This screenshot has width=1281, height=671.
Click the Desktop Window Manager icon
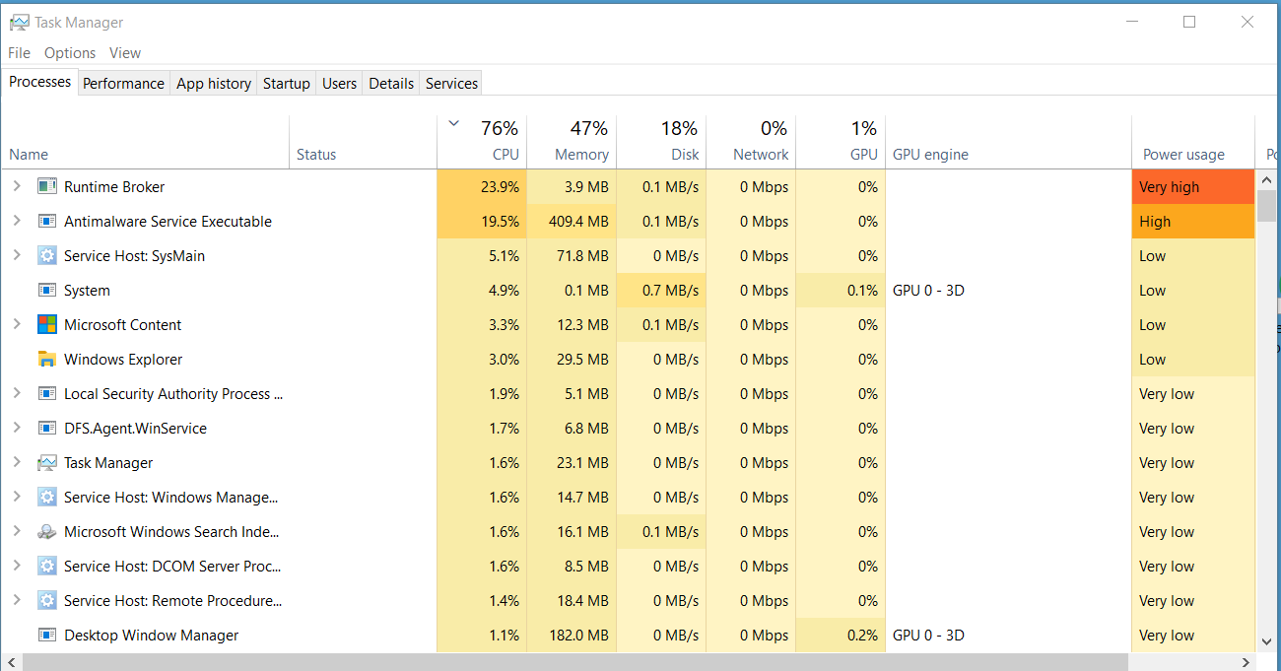47,635
